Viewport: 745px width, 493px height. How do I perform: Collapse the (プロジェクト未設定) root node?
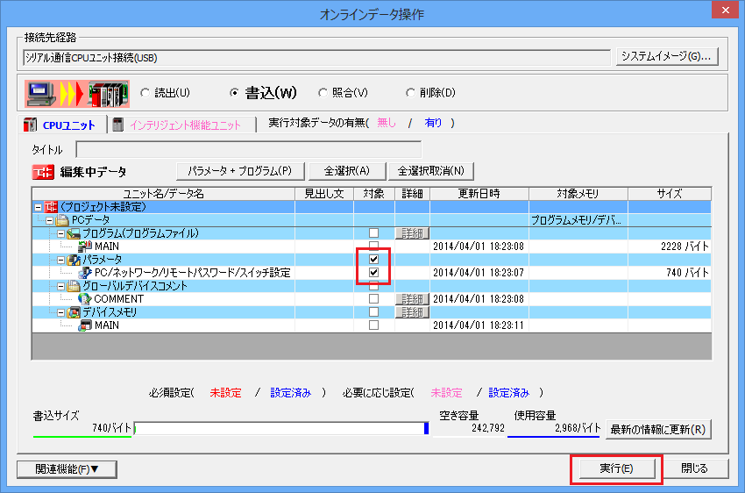tap(38, 207)
